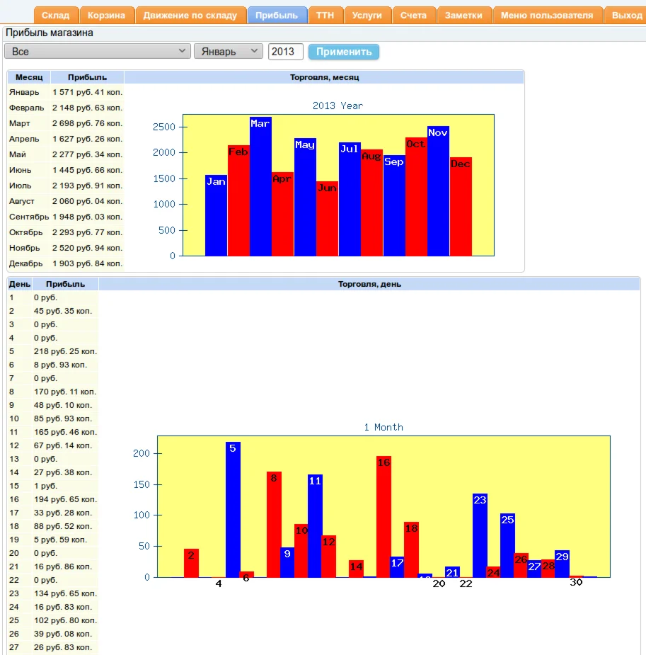Open the Январь month dropdown

pos(228,52)
